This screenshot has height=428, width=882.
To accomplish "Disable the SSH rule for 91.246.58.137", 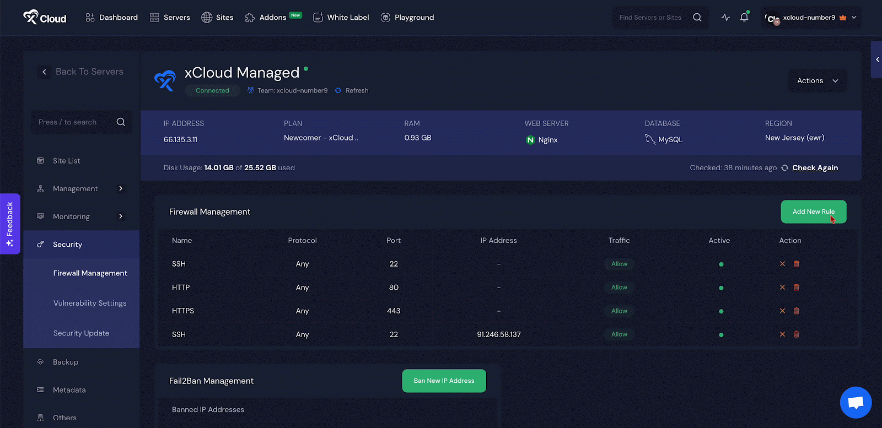I will click(782, 334).
